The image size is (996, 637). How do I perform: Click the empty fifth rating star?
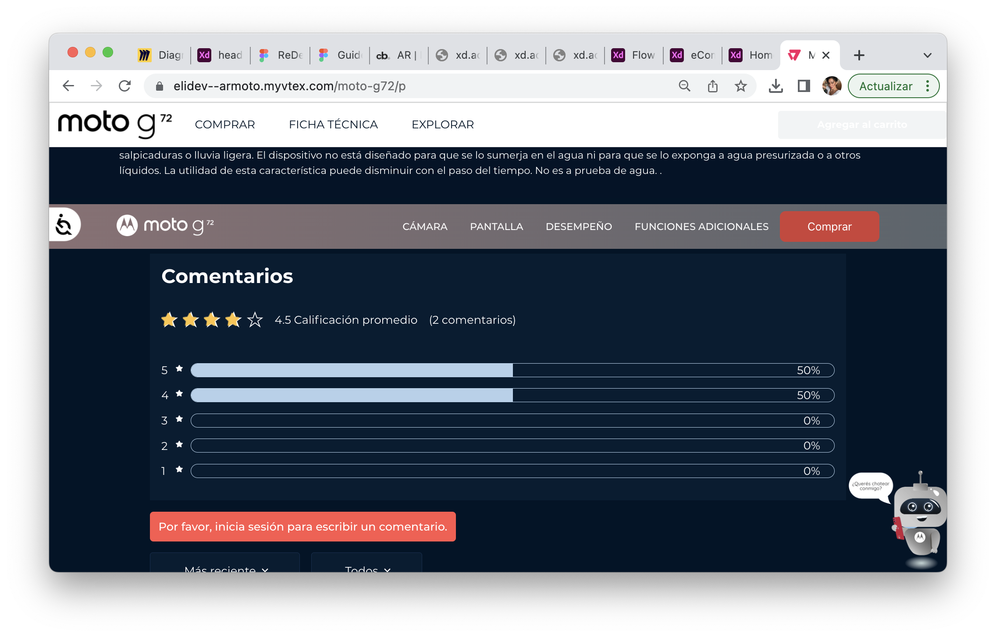point(255,320)
